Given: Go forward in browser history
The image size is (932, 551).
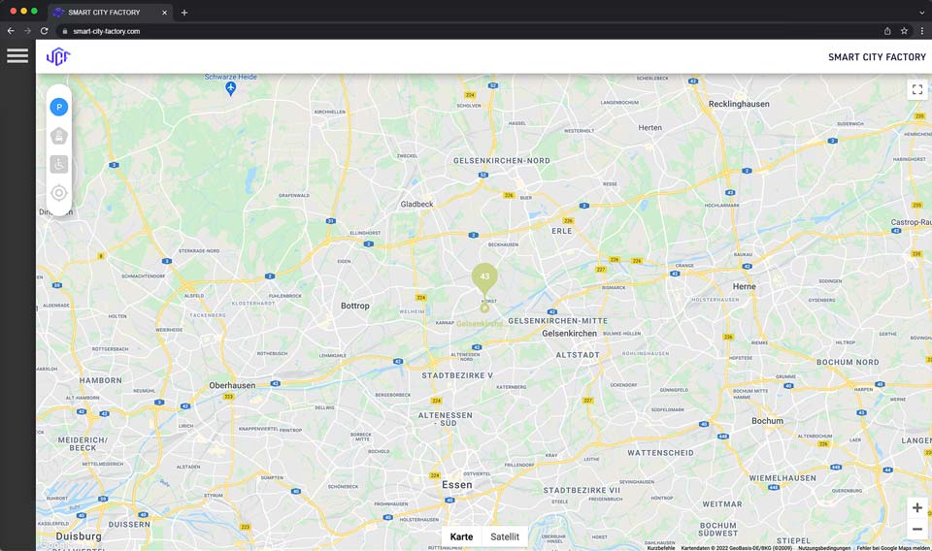Looking at the screenshot, I should [x=27, y=31].
